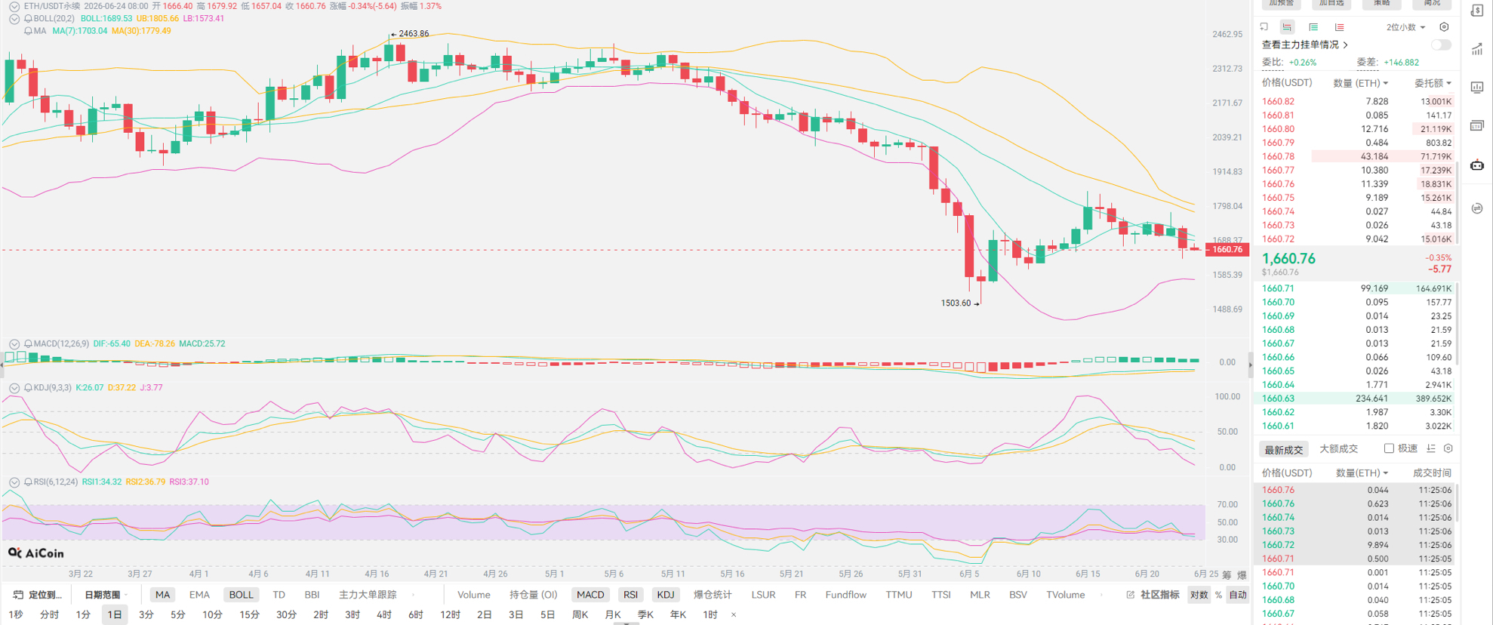
Task: Expand the 委托额 column dropdown
Action: [x=1433, y=83]
